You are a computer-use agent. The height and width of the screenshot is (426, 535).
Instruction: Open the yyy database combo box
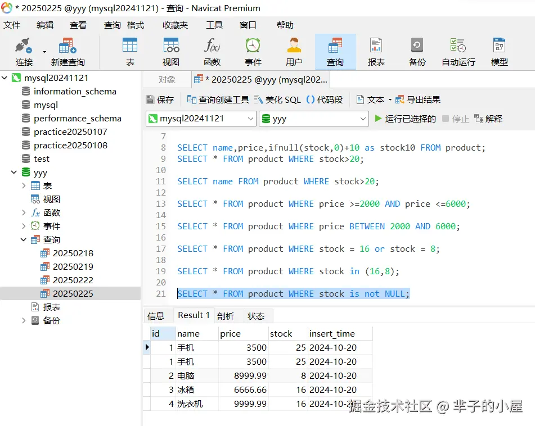(x=313, y=119)
